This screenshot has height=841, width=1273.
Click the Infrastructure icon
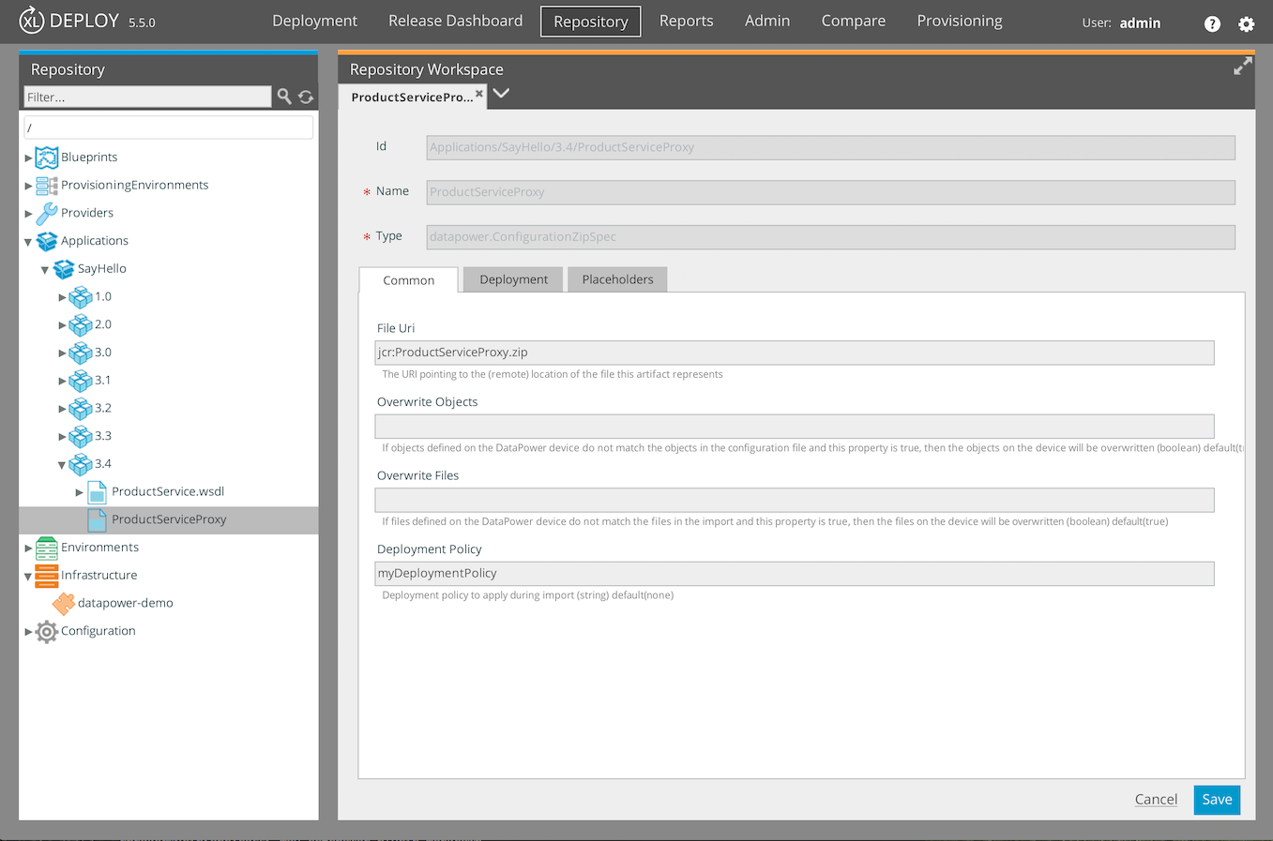coord(47,576)
